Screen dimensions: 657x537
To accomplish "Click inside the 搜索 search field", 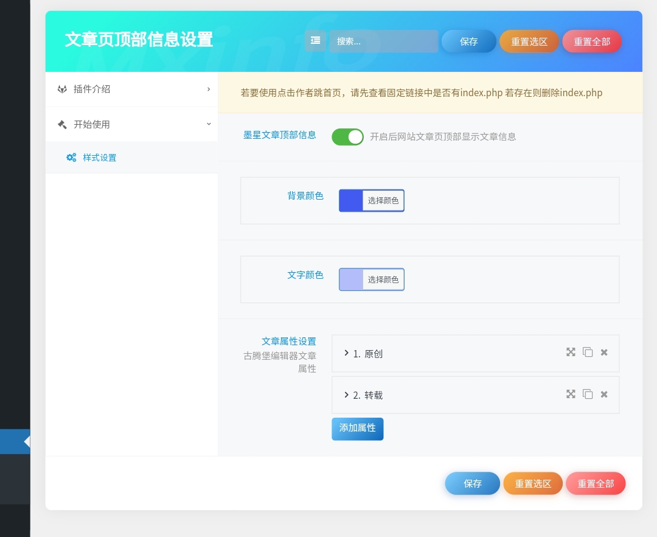I will coord(384,41).
